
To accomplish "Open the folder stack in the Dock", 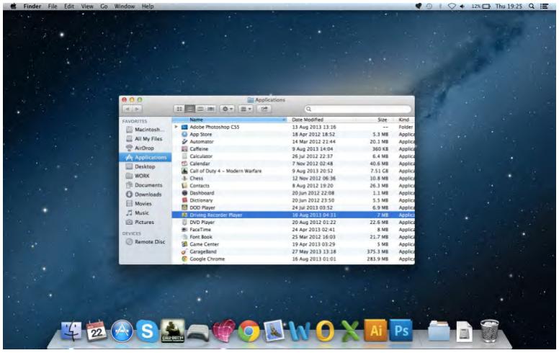I will (439, 331).
